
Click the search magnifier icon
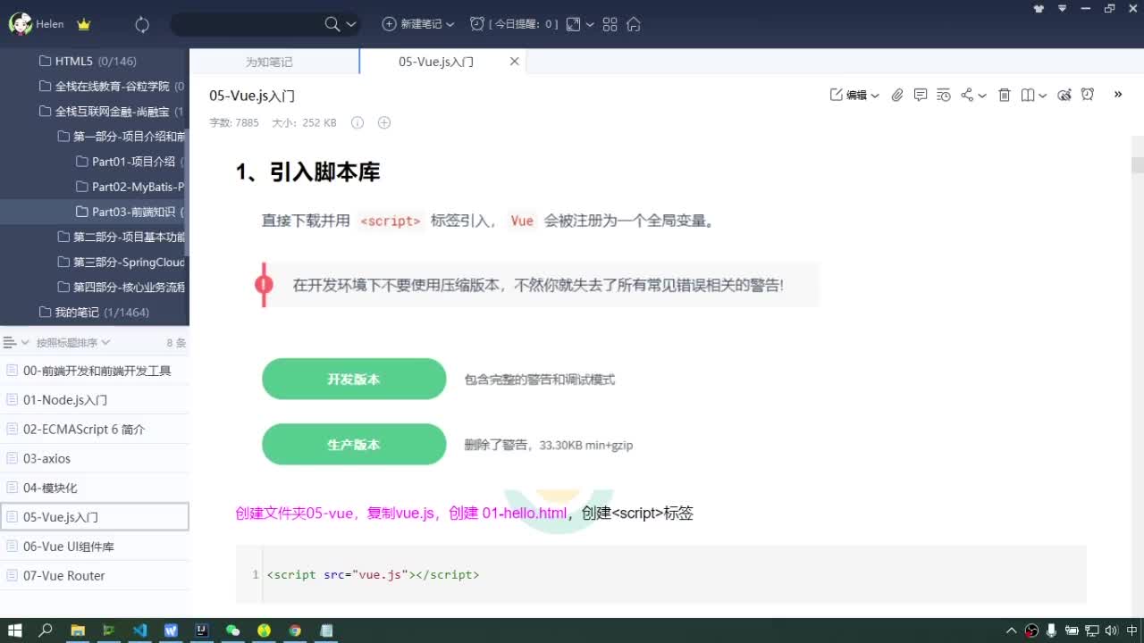(x=332, y=24)
